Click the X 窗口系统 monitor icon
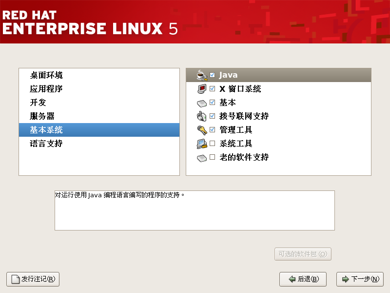 (202, 89)
